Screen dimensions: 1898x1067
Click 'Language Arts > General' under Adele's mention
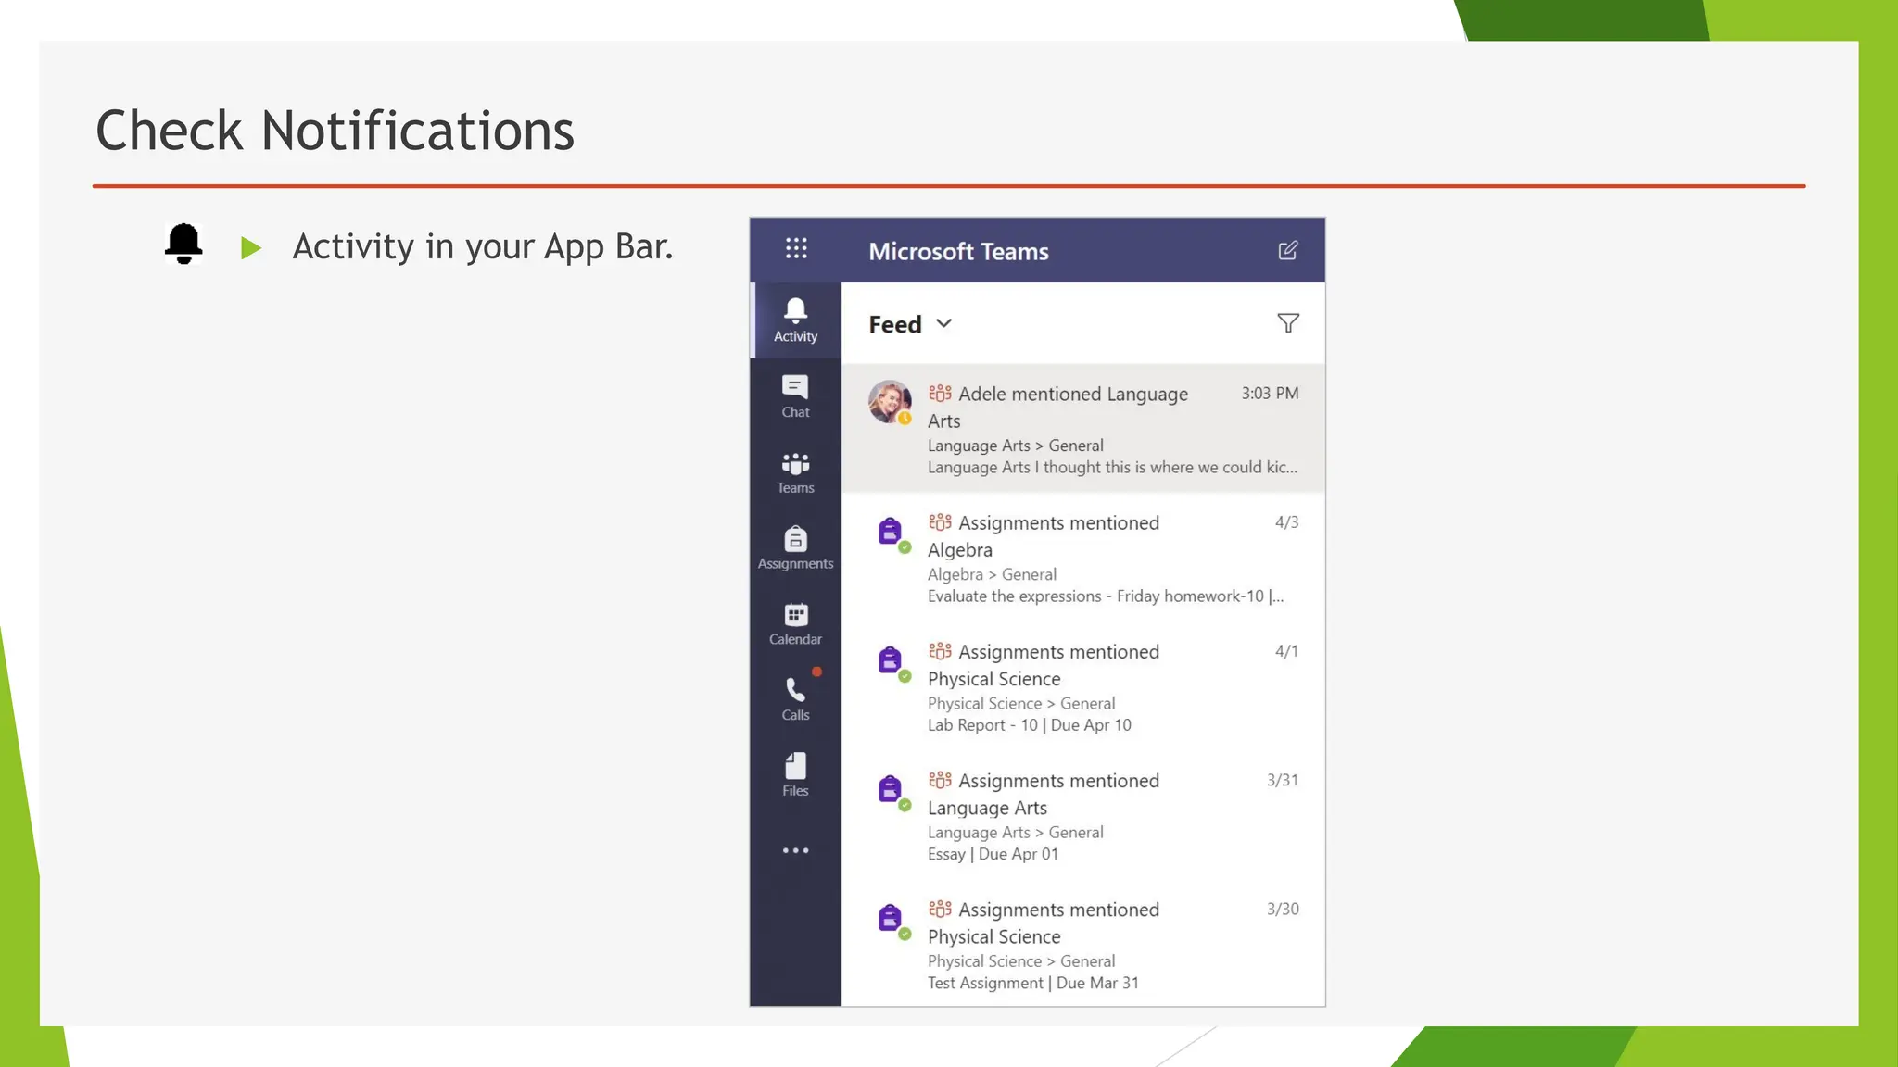[x=1016, y=446]
